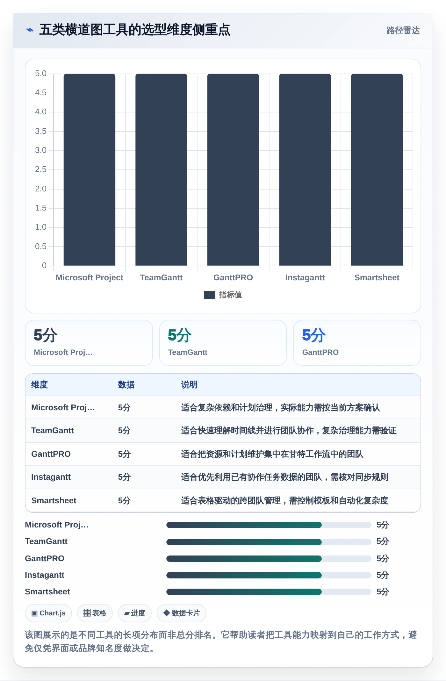The width and height of the screenshot is (446, 681).
Task: Click description starting 适合优先利用已有协作任务数据
Action: coord(284,477)
